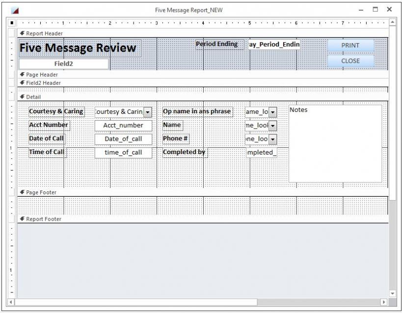402x313 pixels.
Task: Select the Completed by label
Action: click(x=185, y=152)
